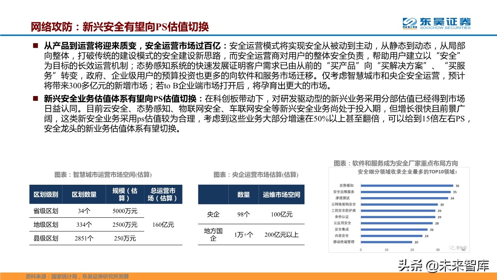Click the 100亿元 运维市场空间 value

(282, 214)
